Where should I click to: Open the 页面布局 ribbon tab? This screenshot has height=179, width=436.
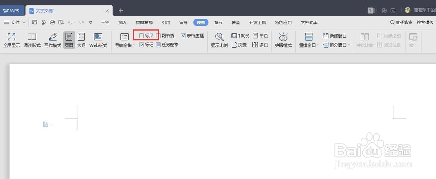pyautogui.click(x=144, y=23)
